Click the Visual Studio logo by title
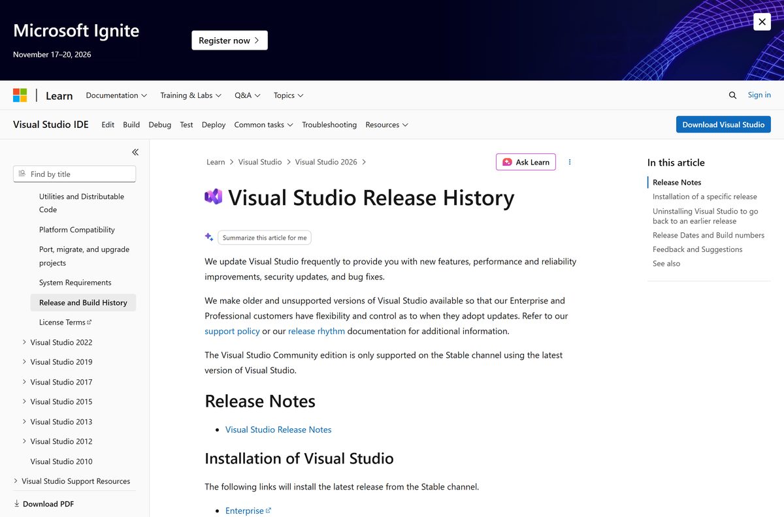Screen dimensions: 784x517 pyautogui.click(x=214, y=196)
